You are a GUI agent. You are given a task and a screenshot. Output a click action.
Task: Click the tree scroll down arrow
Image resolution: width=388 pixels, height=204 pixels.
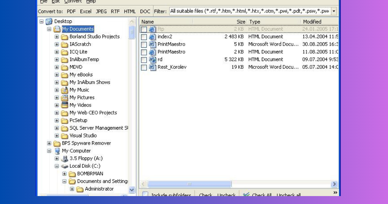pos(132,190)
